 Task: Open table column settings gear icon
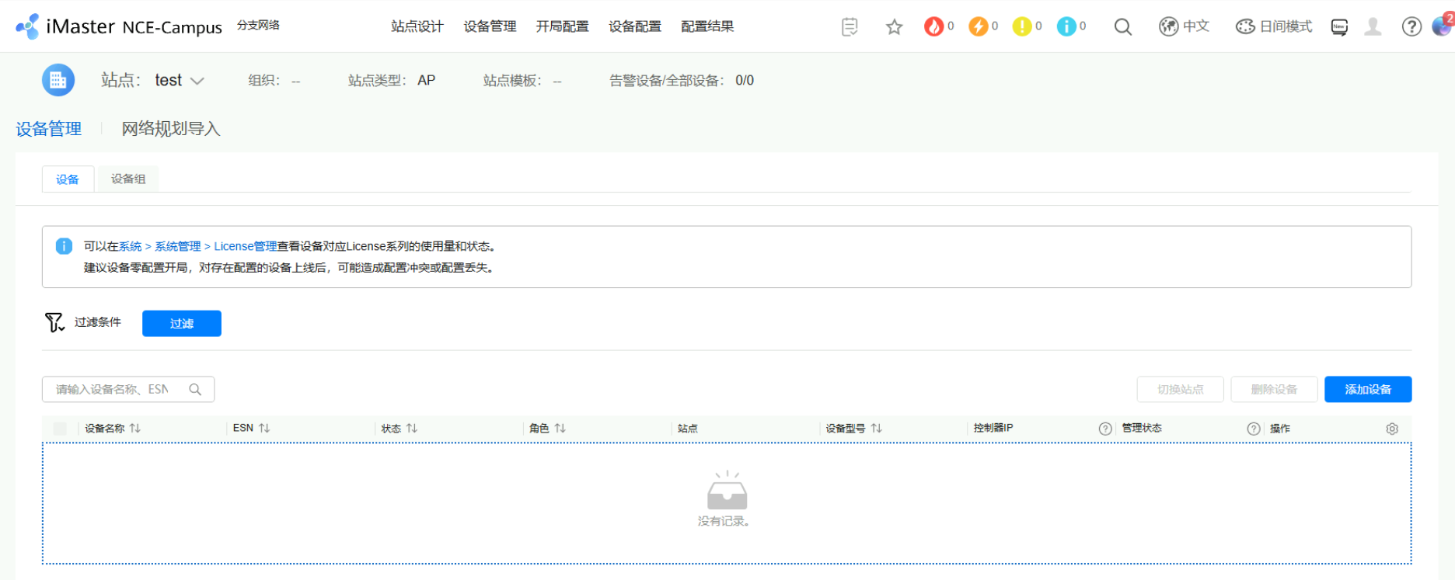pyautogui.click(x=1391, y=429)
